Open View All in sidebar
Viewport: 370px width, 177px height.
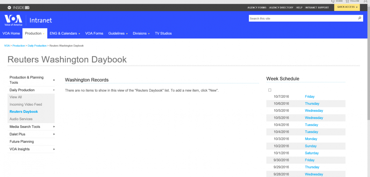tap(15, 97)
